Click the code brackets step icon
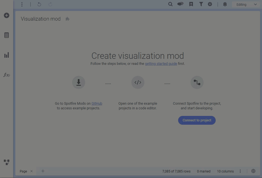The width and height of the screenshot is (262, 178). point(138,82)
